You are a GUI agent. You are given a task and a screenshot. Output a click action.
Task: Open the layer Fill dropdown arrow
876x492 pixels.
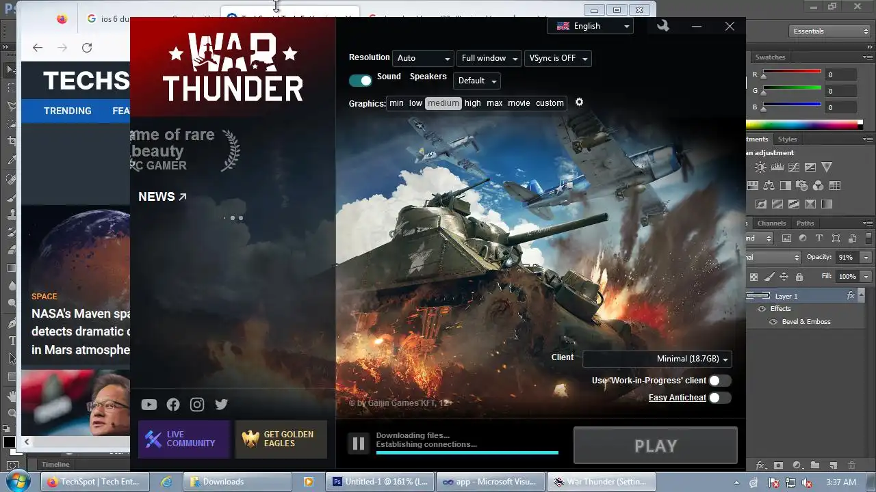pos(866,277)
